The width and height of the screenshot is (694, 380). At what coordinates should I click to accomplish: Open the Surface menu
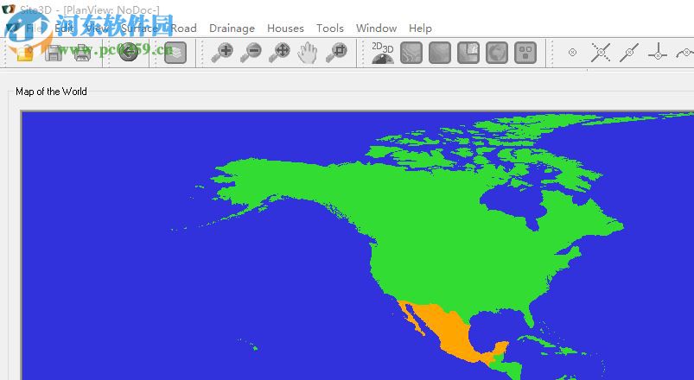pyautogui.click(x=140, y=28)
